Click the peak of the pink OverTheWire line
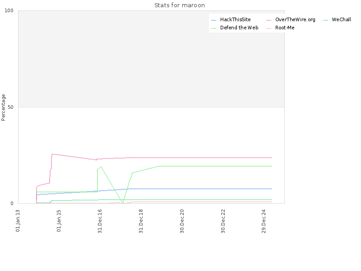This screenshot has width=361, height=271. point(52,154)
